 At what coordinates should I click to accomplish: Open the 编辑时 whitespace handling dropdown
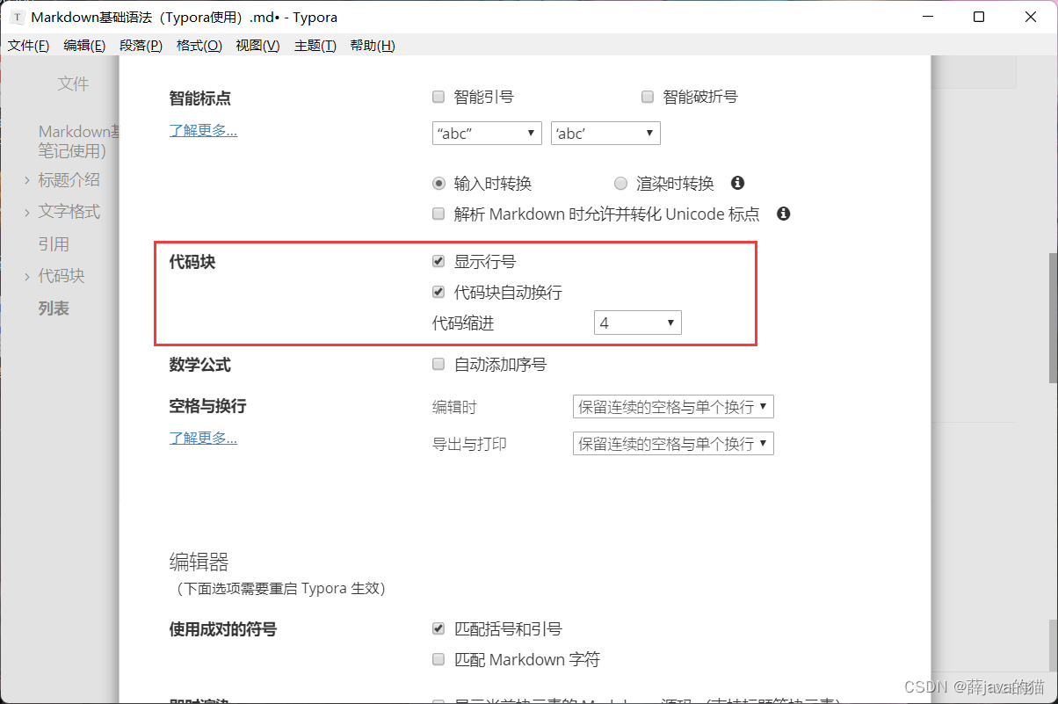(673, 407)
